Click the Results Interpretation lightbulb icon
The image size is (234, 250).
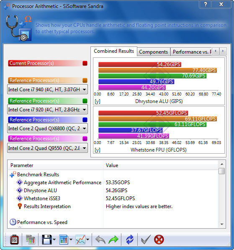[20, 206]
